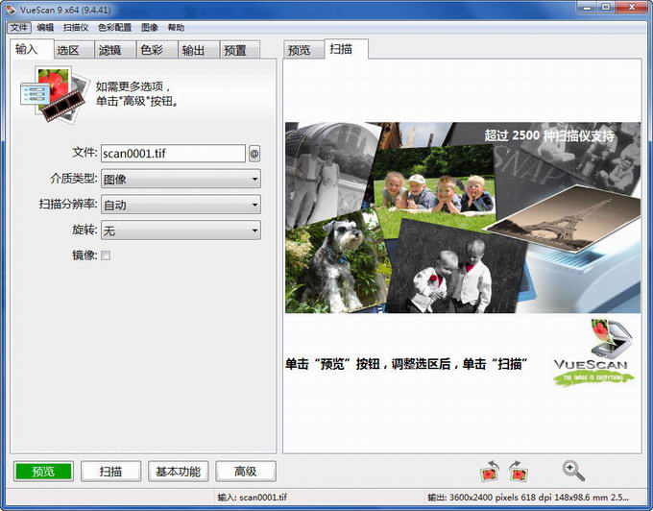
Task: Switch to the 预览 panel tab
Action: click(x=303, y=50)
